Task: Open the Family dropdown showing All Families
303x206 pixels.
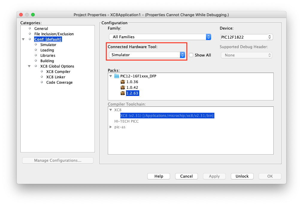Action: click(160, 37)
